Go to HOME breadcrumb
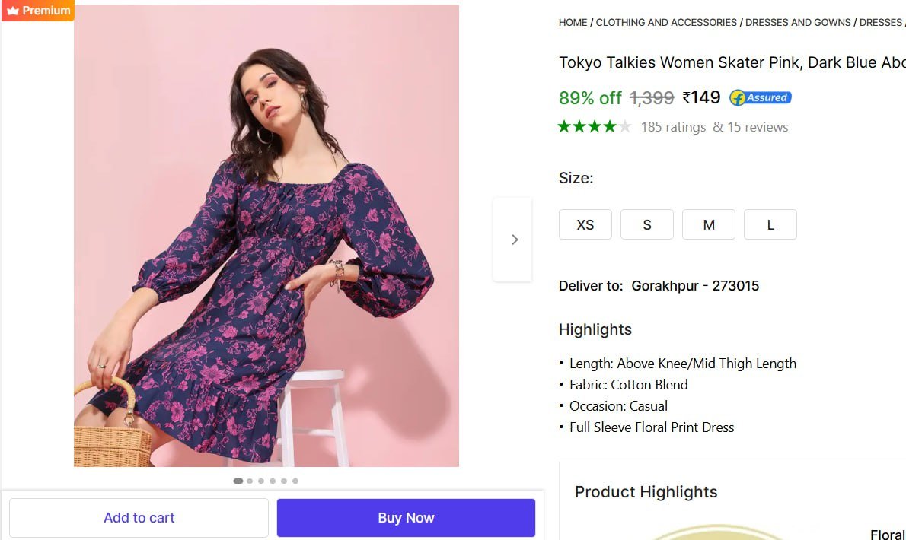This screenshot has height=540, width=906. point(573,23)
